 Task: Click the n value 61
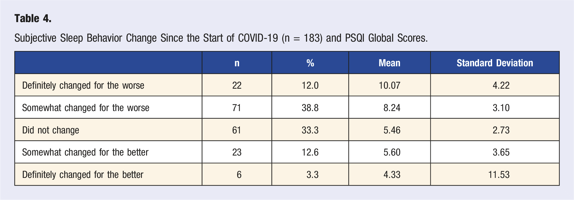click(237, 130)
